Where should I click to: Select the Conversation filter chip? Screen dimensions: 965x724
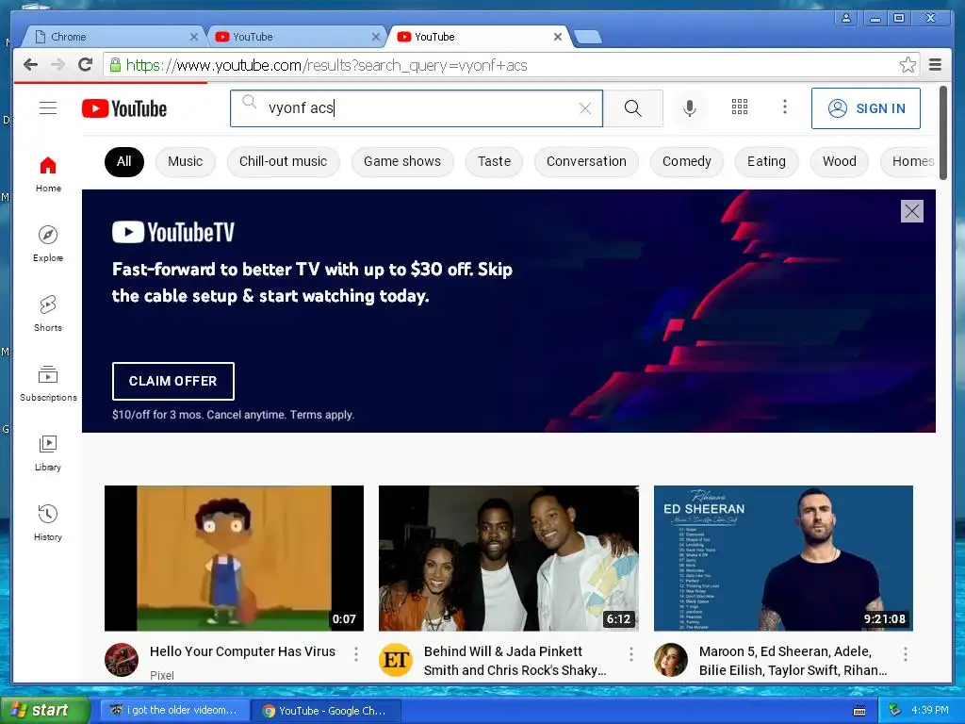click(x=586, y=162)
